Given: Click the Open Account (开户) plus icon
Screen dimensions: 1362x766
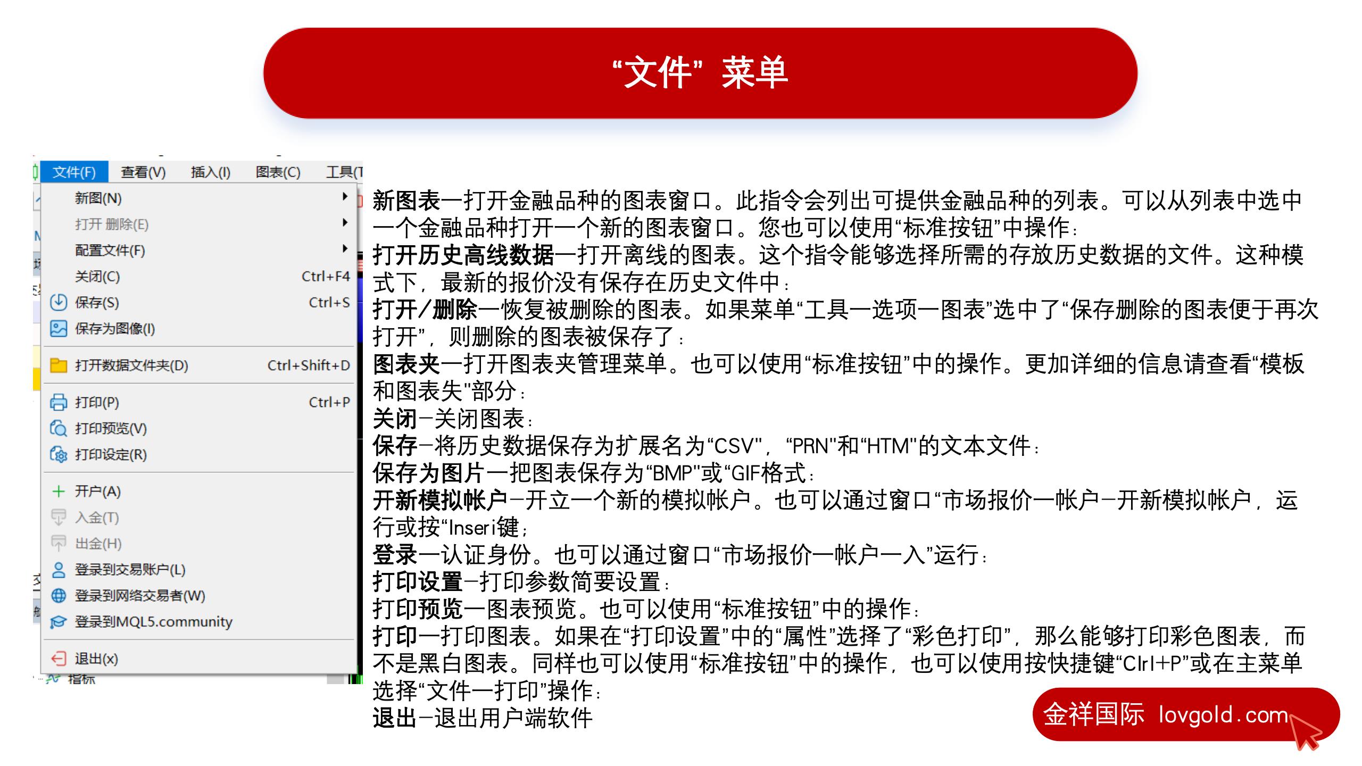Looking at the screenshot, I should tap(58, 491).
